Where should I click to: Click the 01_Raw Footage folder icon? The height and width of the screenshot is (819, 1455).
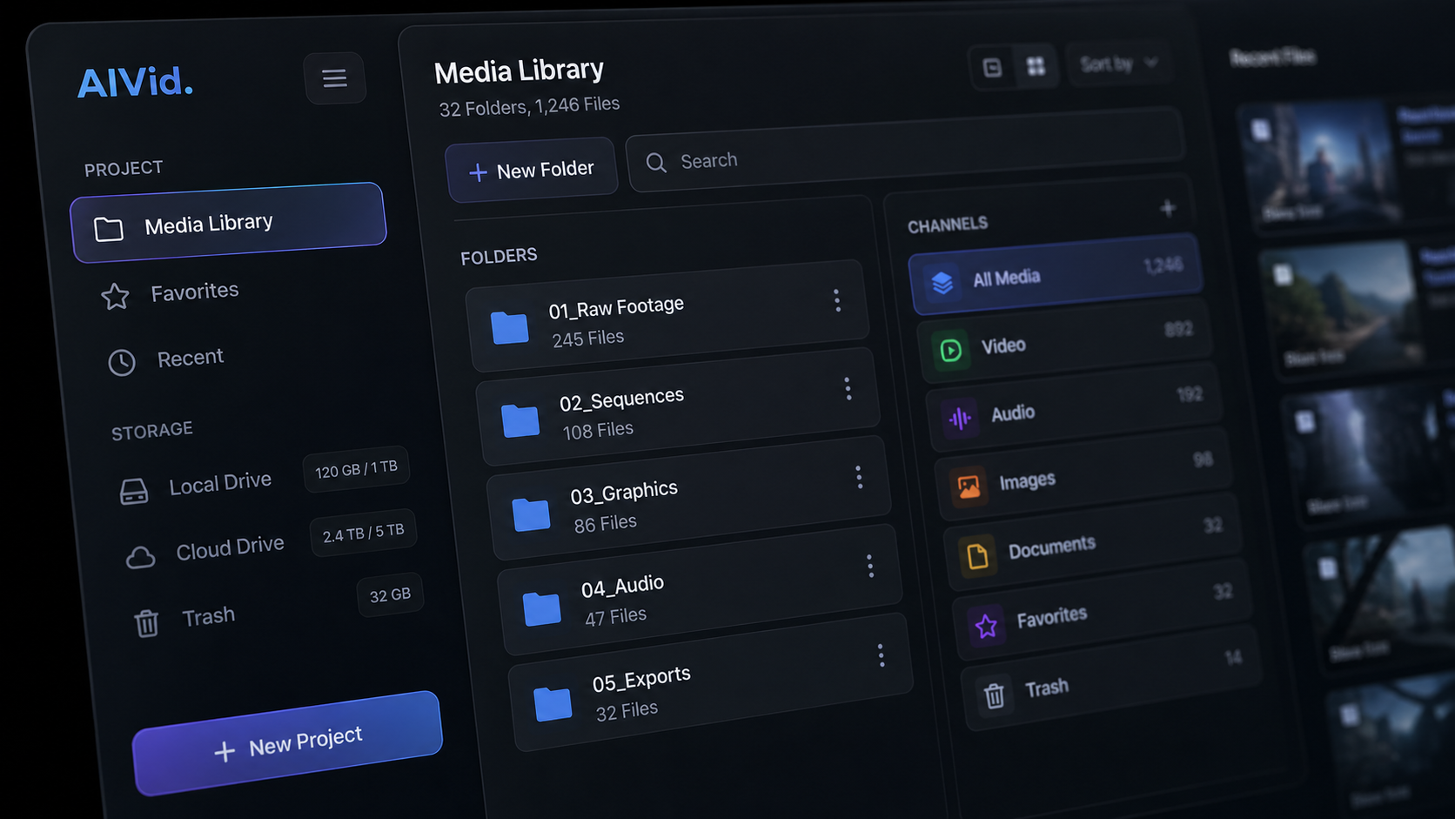click(510, 327)
